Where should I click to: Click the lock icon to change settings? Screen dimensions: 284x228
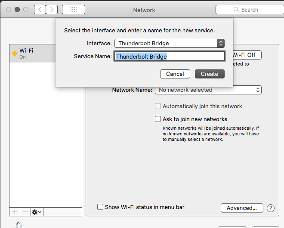pyautogui.click(x=17, y=225)
